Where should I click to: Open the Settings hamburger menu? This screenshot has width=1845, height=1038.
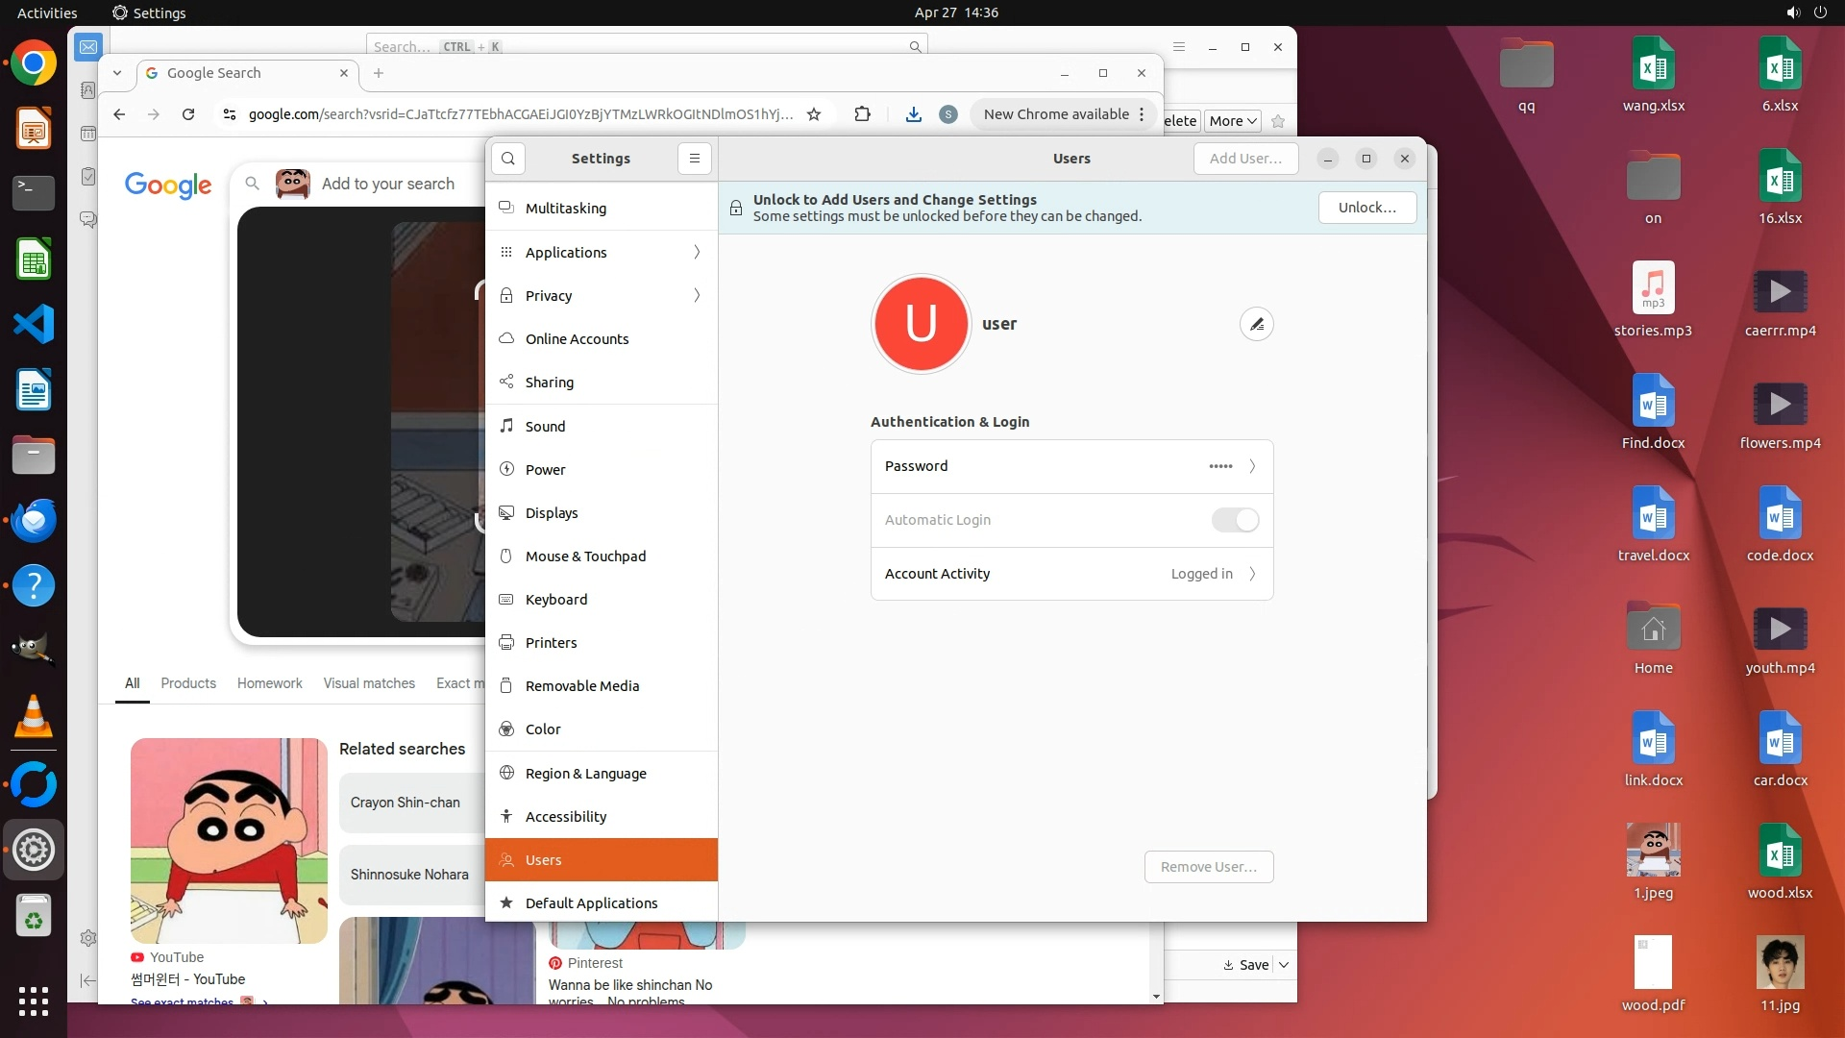click(695, 159)
